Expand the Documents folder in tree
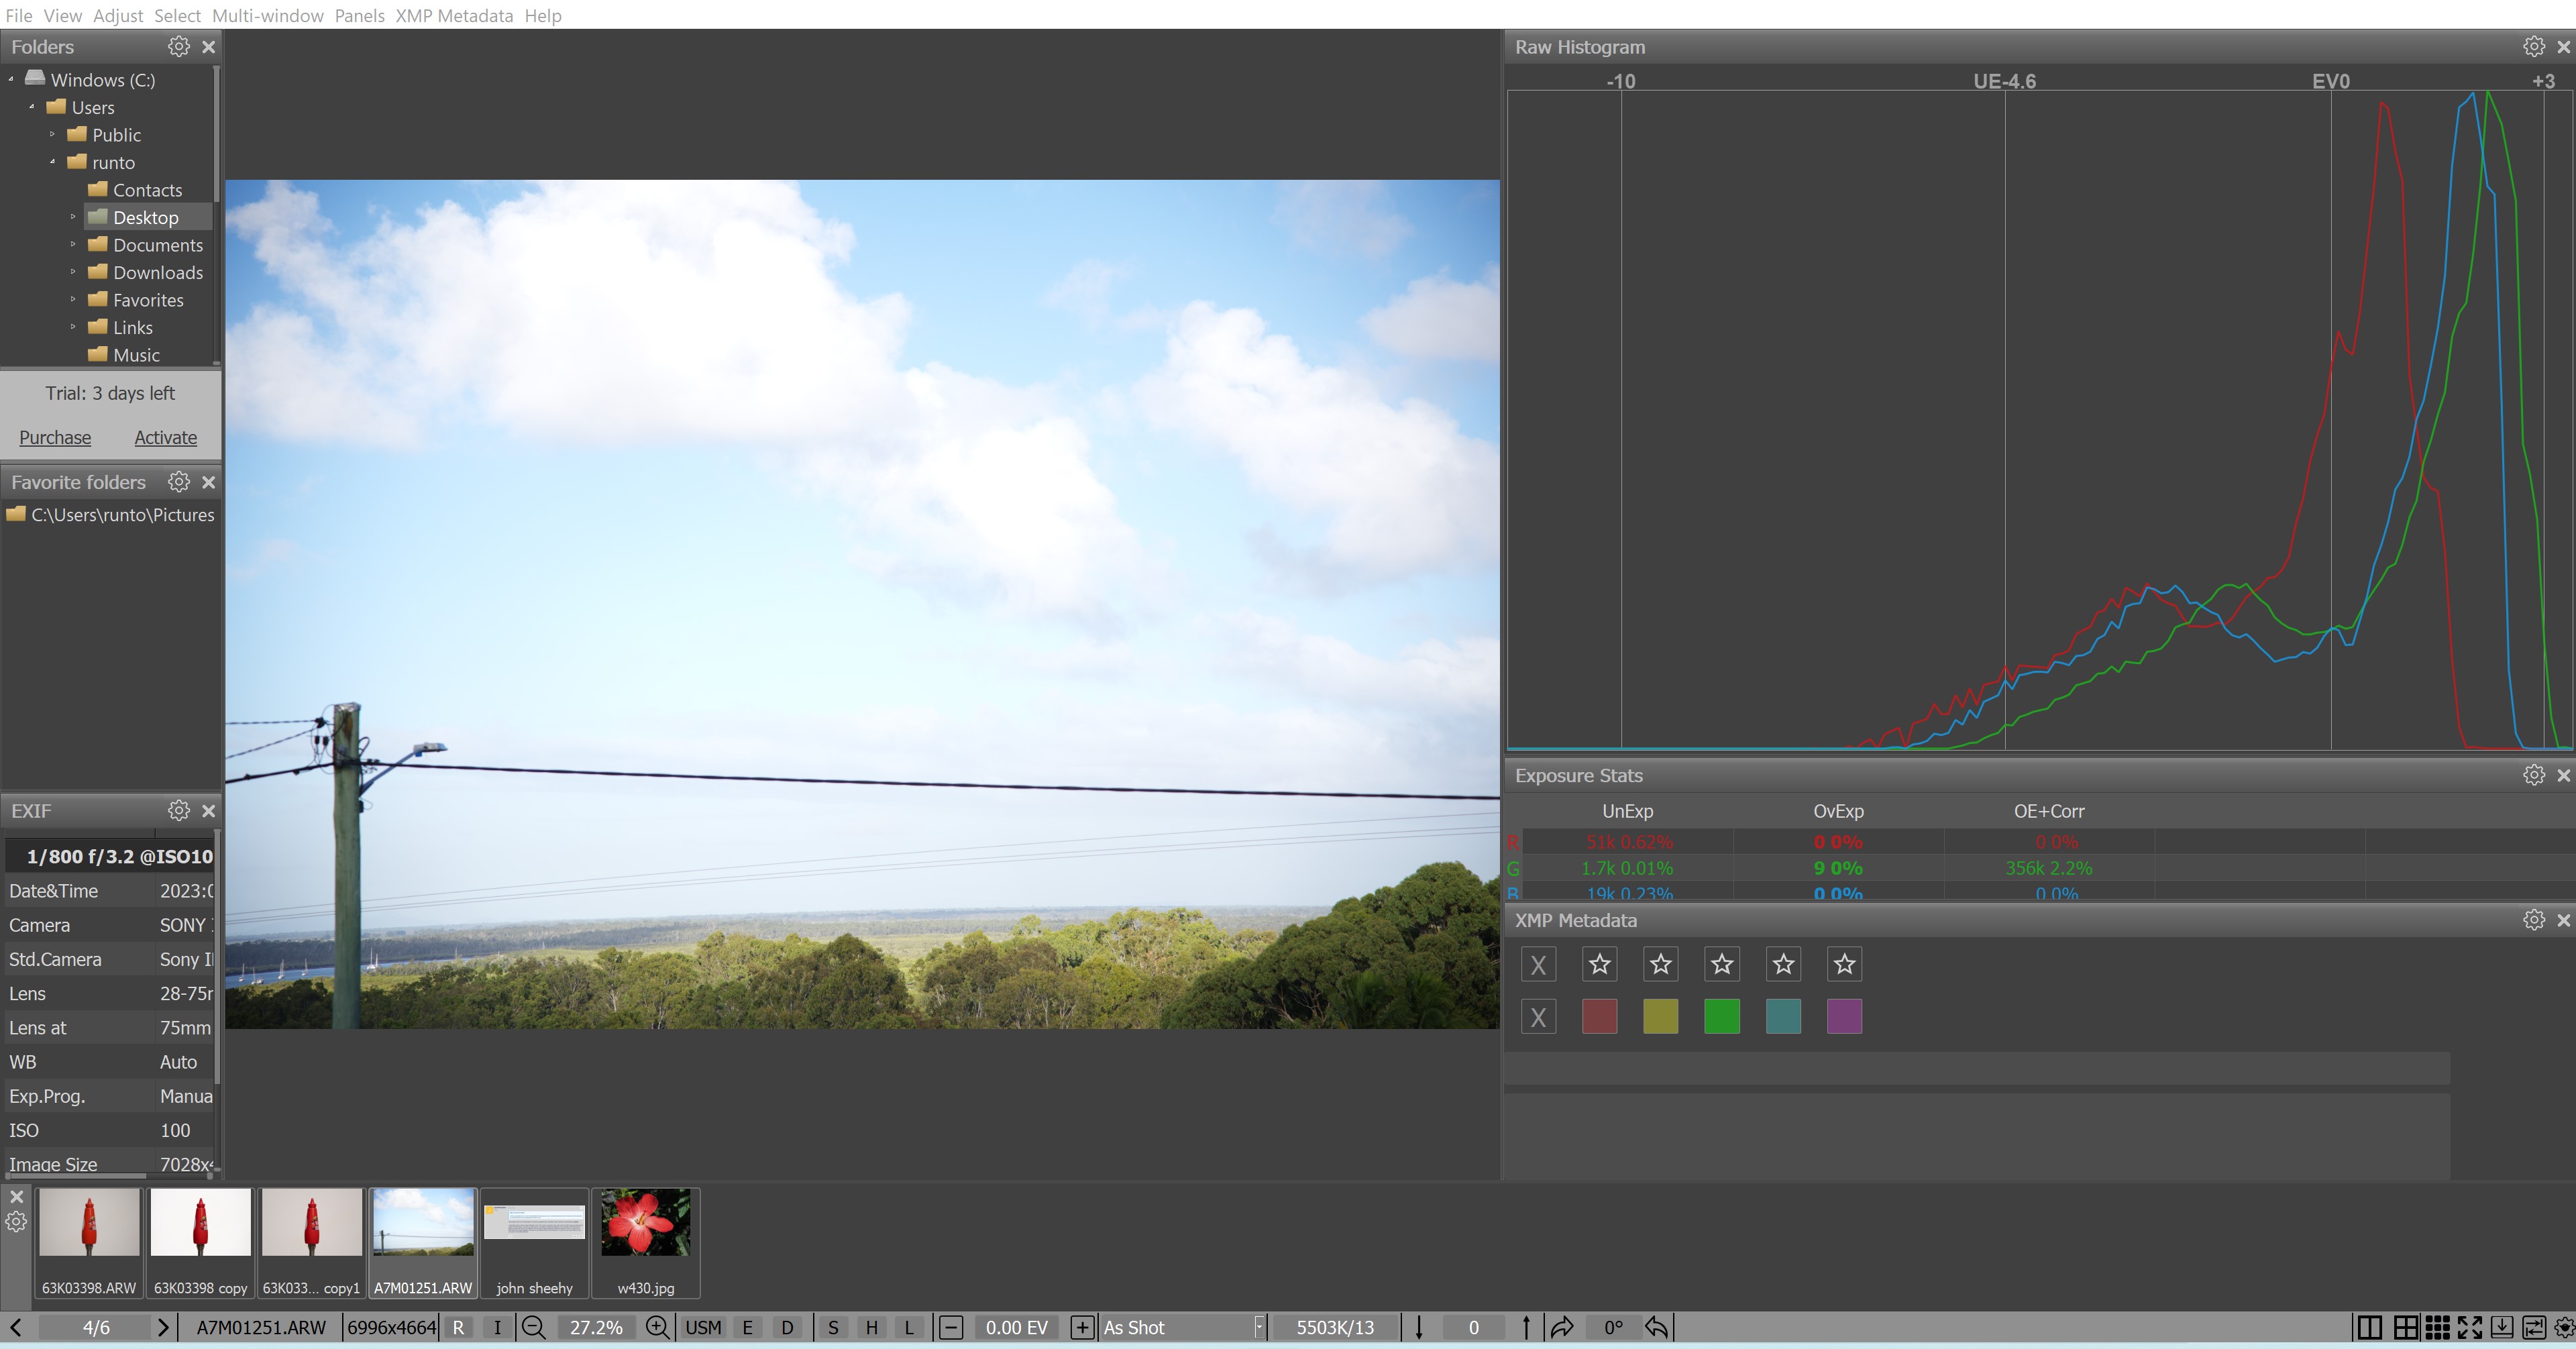Image resolution: width=2576 pixels, height=1349 pixels. (x=73, y=244)
